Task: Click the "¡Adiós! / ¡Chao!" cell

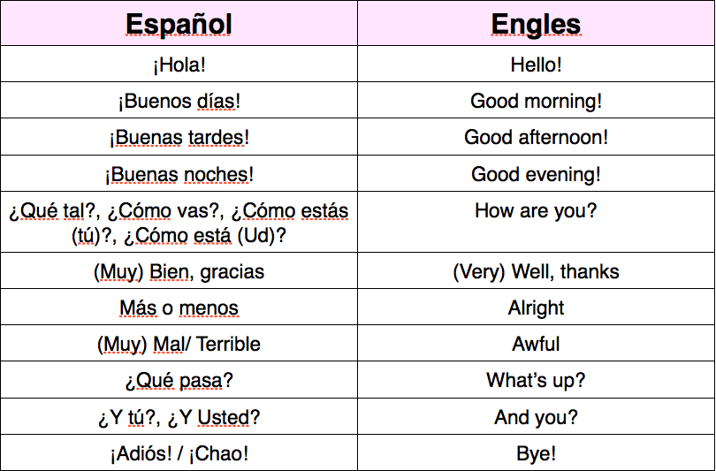Action: click(x=179, y=454)
